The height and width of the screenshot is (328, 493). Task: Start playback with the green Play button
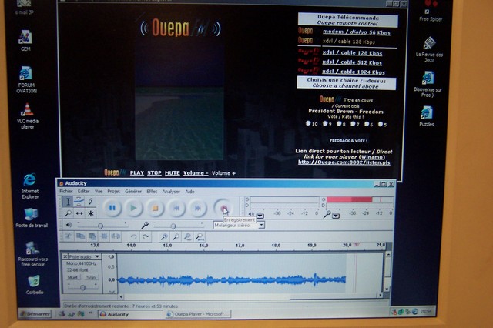[133, 208]
